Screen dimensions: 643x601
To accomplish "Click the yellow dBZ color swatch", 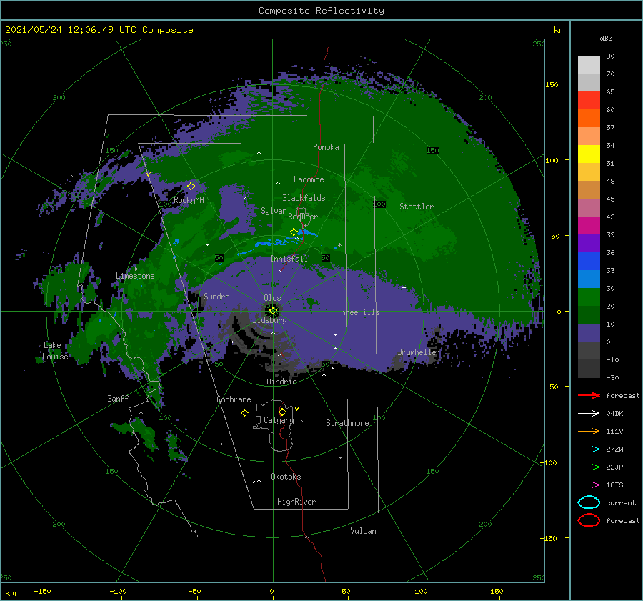I will tap(589, 154).
